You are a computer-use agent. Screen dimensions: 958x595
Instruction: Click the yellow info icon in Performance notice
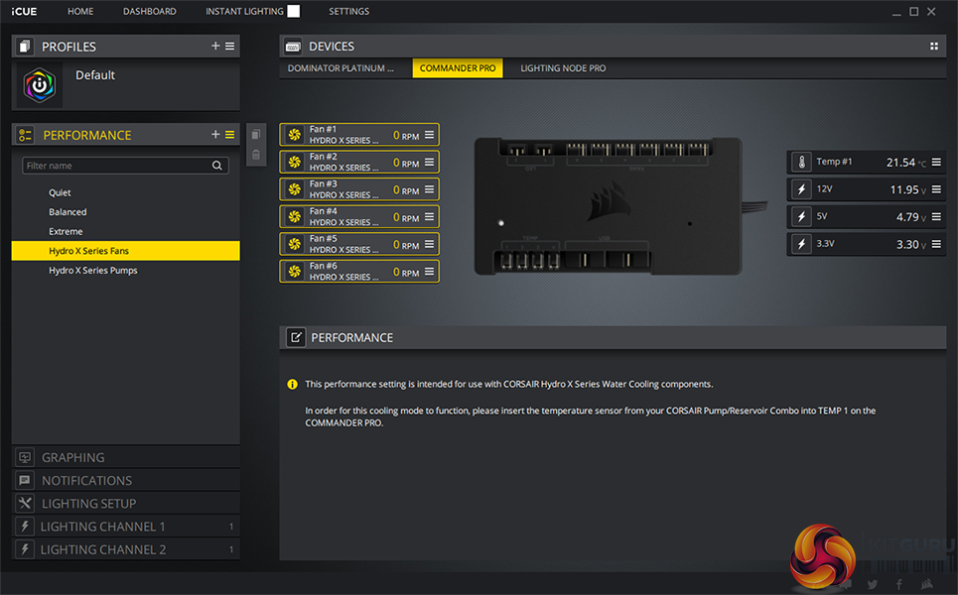coord(292,384)
